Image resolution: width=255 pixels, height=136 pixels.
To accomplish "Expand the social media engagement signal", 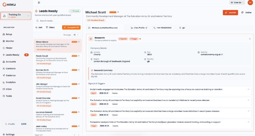I will (x=248, y=89).
